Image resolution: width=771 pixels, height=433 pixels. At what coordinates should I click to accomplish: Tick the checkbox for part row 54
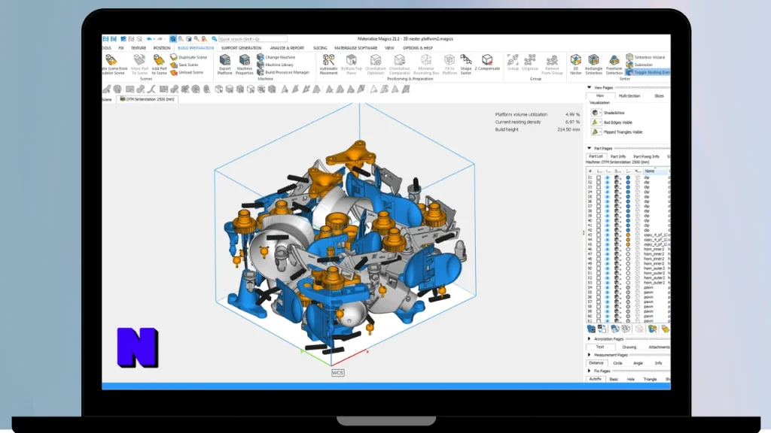[x=599, y=288]
